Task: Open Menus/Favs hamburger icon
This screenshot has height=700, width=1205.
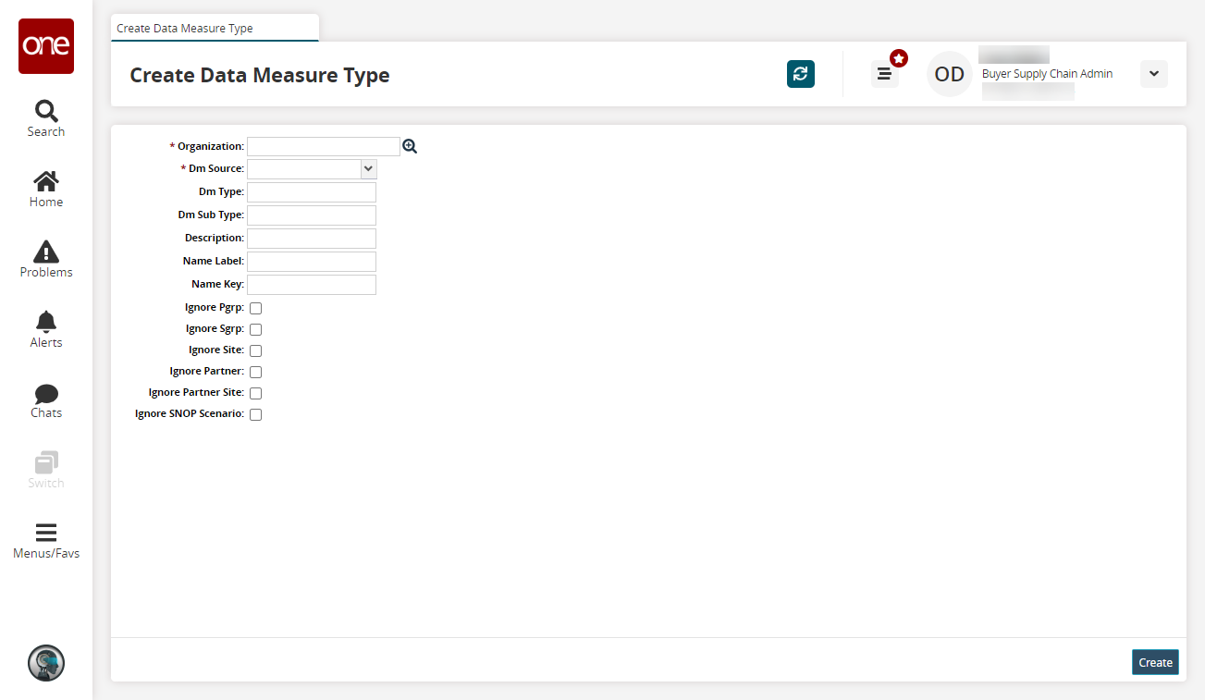Action: click(46, 540)
